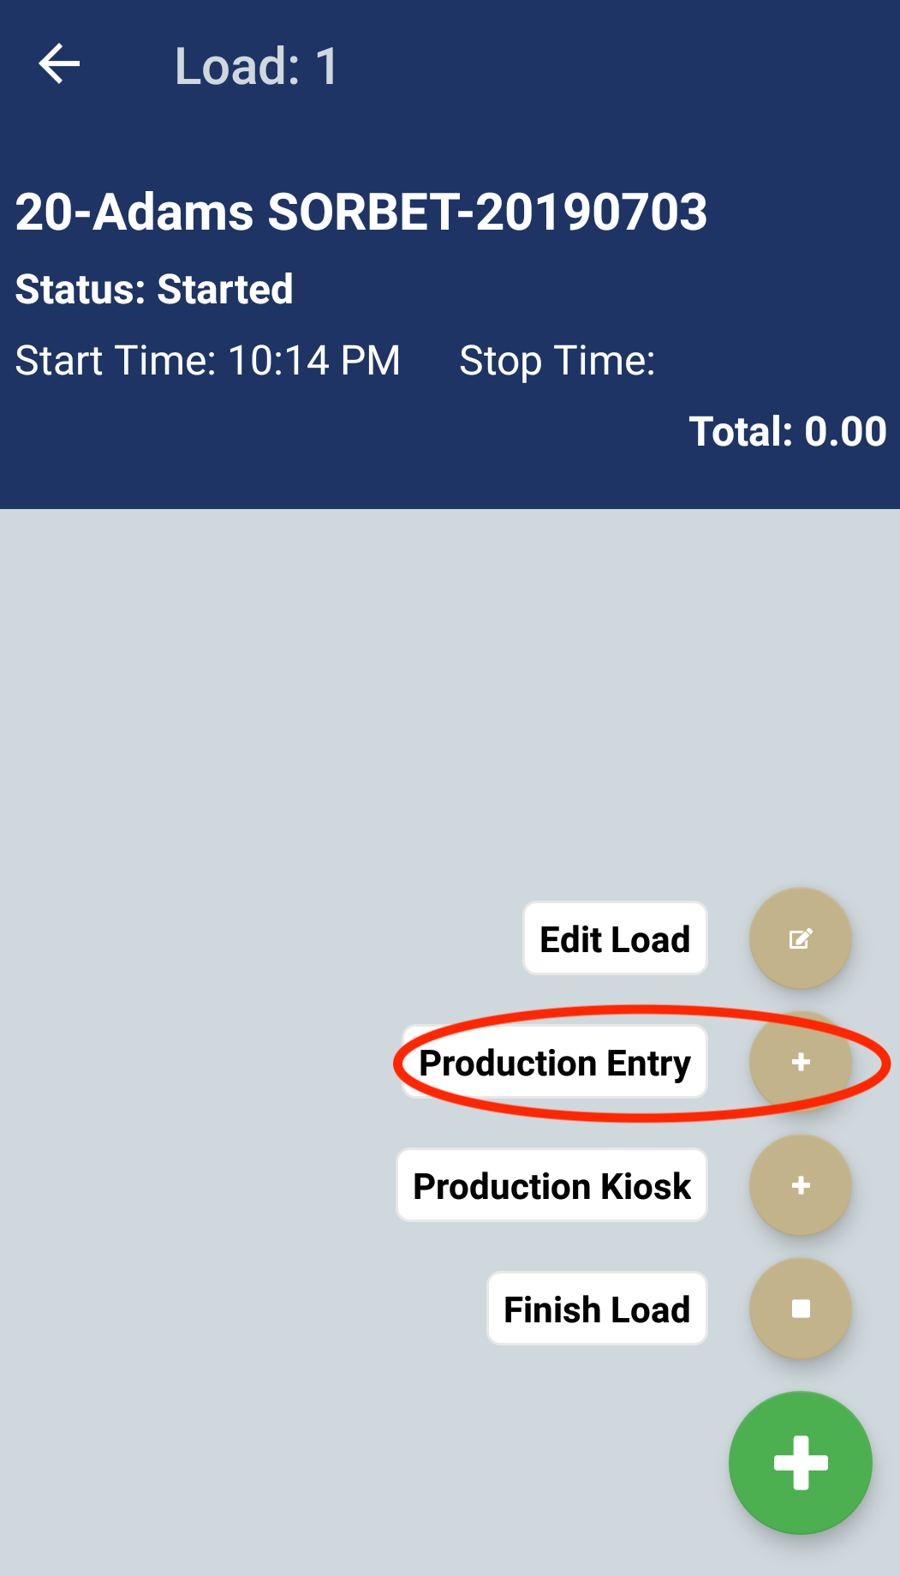The height and width of the screenshot is (1576, 900).
Task: Tap the Status: Started text
Action: tap(154, 289)
